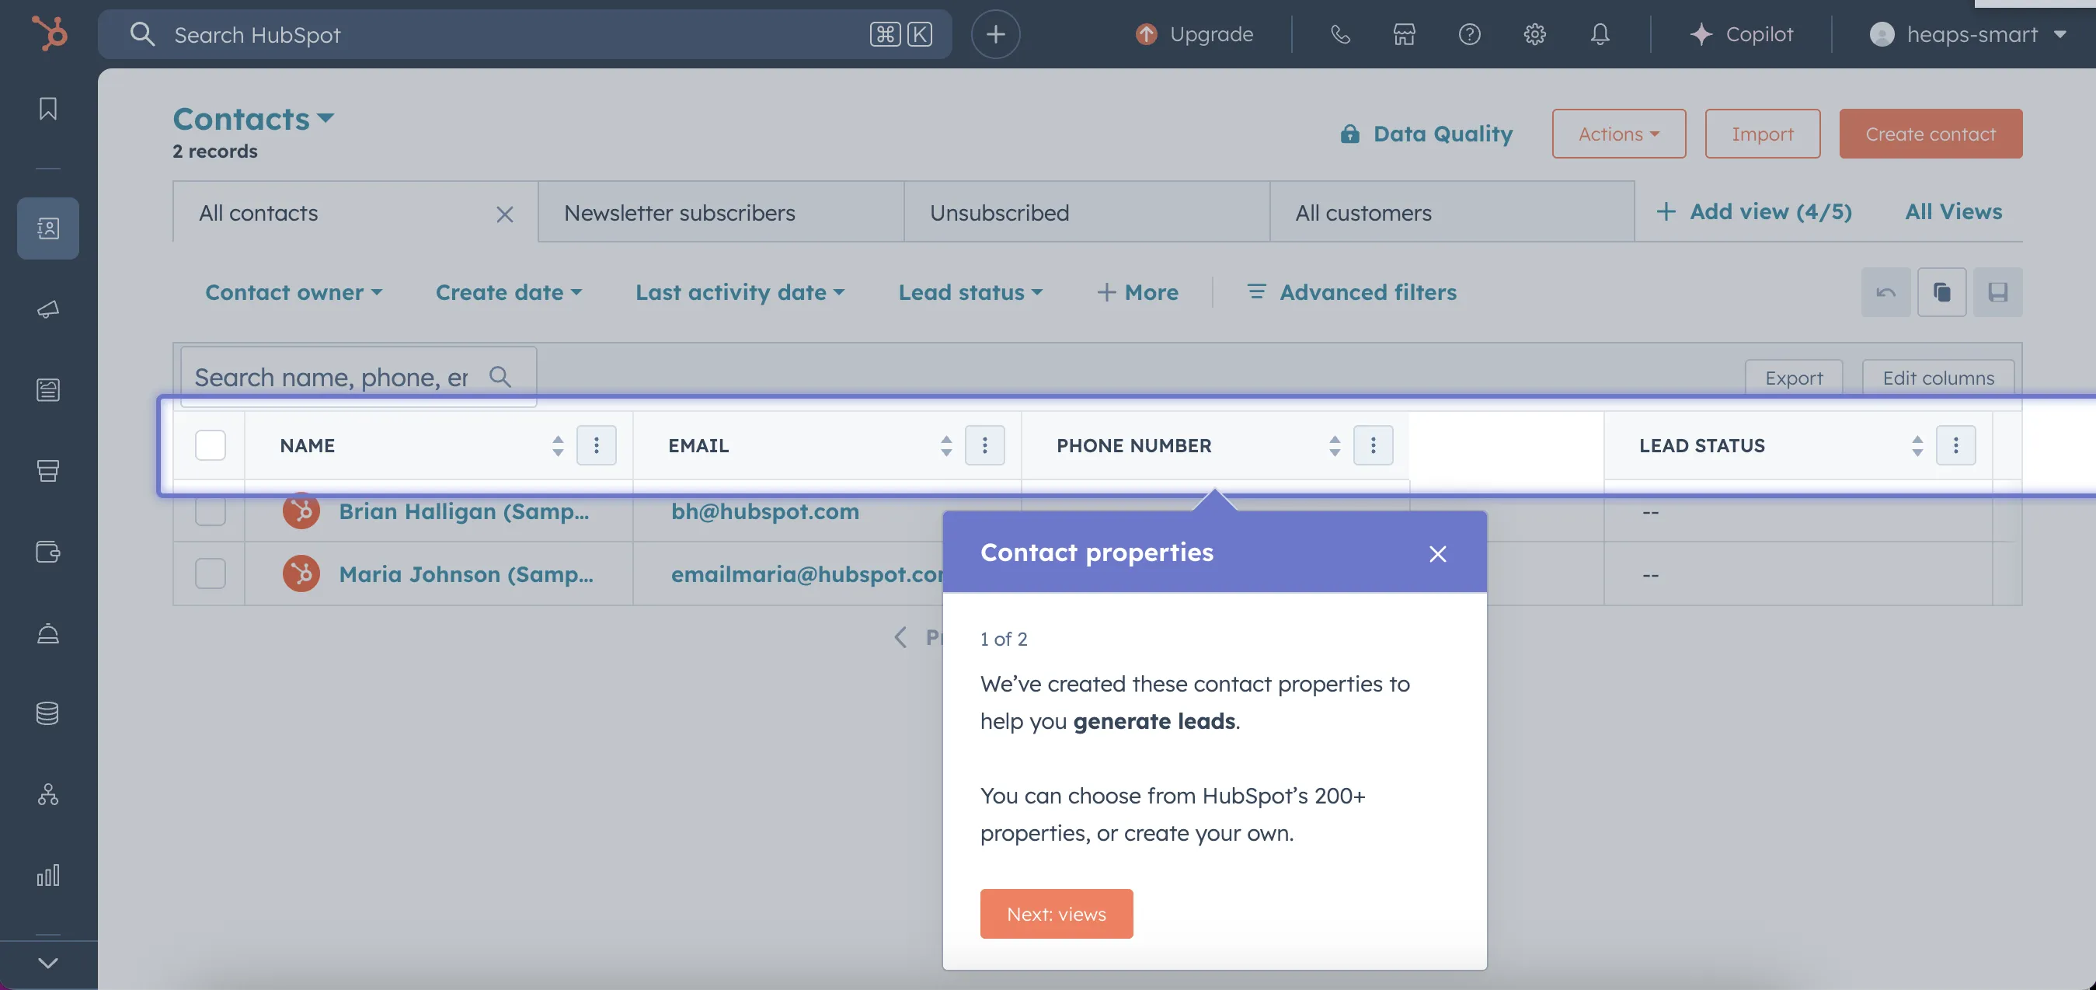Select the Maria Johnson row checkbox
This screenshot has width=2096, height=990.
tap(210, 574)
